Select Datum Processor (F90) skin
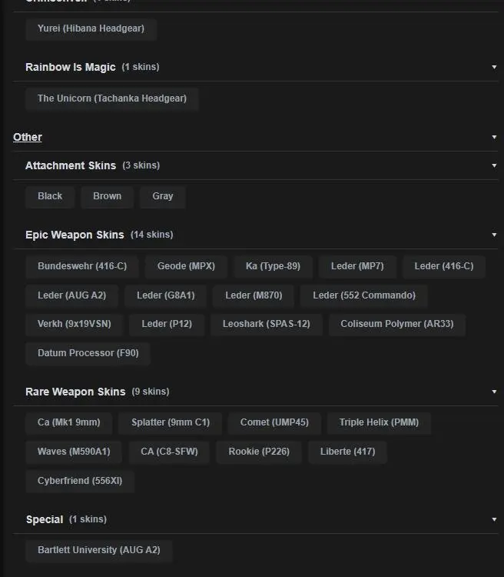The image size is (504, 577). (x=88, y=353)
